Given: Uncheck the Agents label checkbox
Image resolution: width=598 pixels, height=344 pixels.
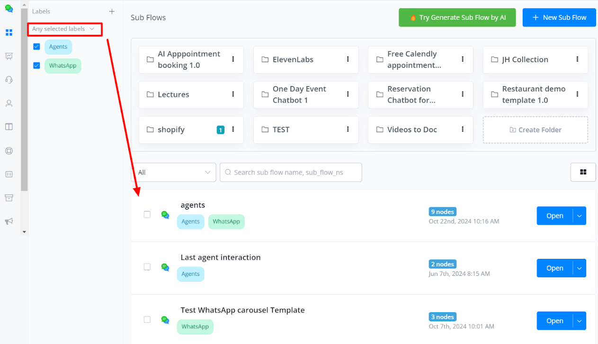Looking at the screenshot, I should (x=36, y=46).
